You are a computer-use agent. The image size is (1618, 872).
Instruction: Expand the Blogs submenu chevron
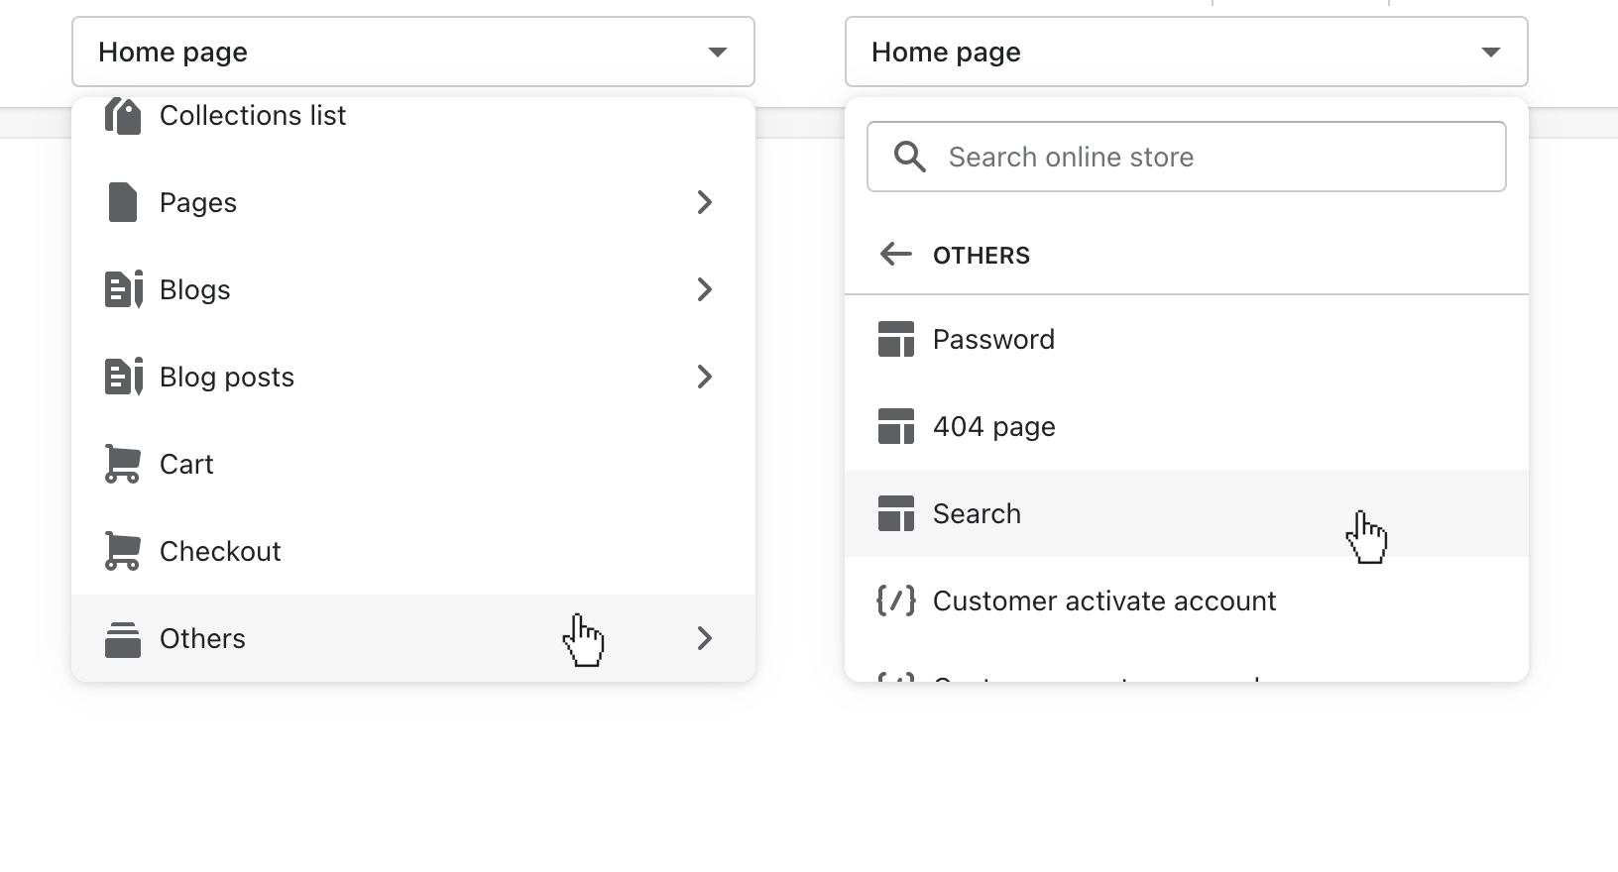704,289
